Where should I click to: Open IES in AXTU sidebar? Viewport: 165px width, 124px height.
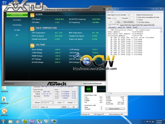click(x=17, y=35)
